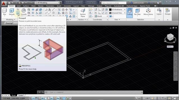Viewport: 179px width, 100px height.
Task: Click the 3D Move arrows icon
Action: click(x=67, y=10)
